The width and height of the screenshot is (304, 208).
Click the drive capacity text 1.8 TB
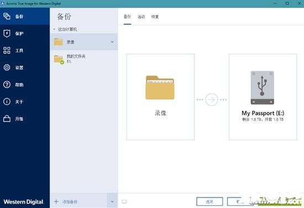coord(263,119)
